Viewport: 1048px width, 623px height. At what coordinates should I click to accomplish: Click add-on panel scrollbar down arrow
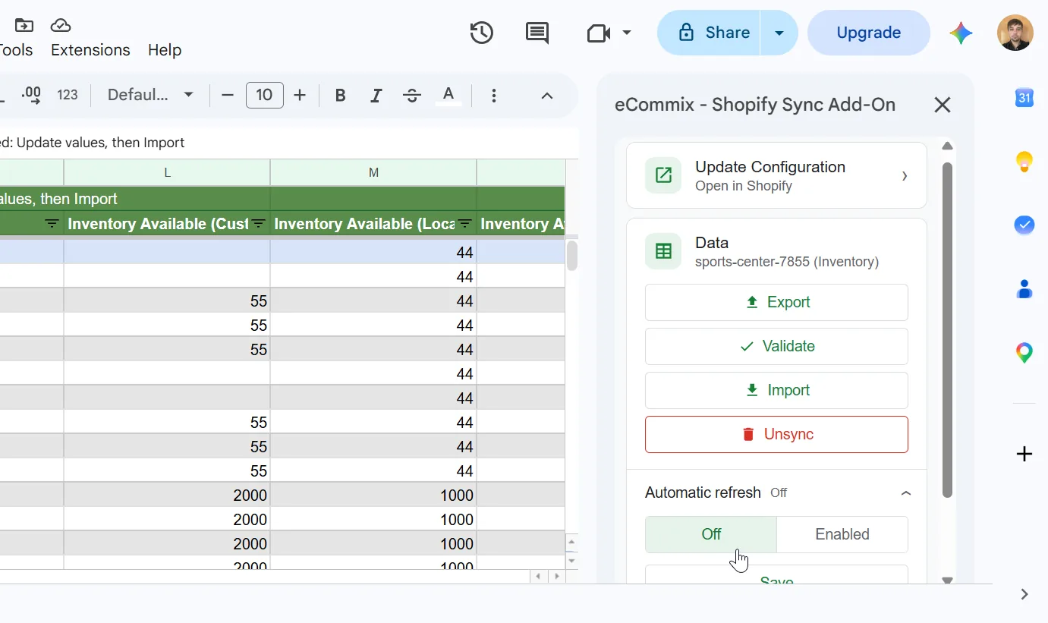point(947,581)
